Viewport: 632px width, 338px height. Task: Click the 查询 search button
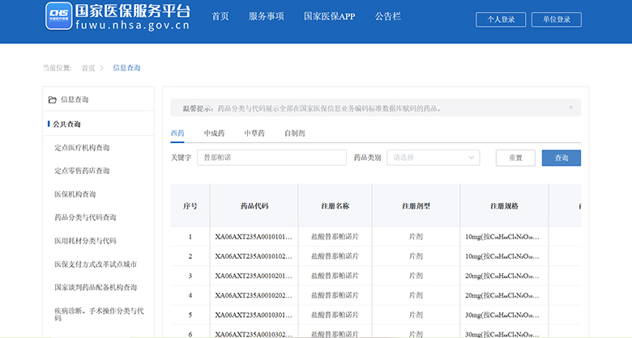tap(561, 158)
